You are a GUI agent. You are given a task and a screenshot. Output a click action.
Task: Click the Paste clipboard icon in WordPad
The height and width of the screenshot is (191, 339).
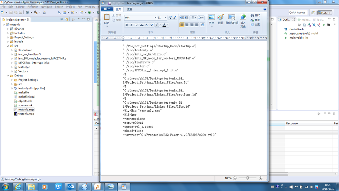[x=107, y=17]
